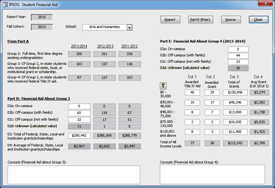Click Part E Unknown calculated value 20
The image size is (275, 188).
click(x=238, y=68)
